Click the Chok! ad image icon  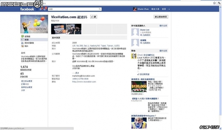coord(134,56)
